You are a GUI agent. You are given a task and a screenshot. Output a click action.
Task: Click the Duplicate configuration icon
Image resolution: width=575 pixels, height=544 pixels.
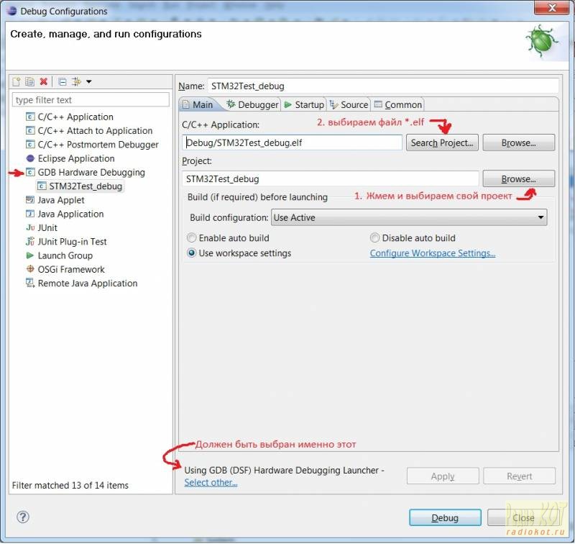pyautogui.click(x=30, y=82)
